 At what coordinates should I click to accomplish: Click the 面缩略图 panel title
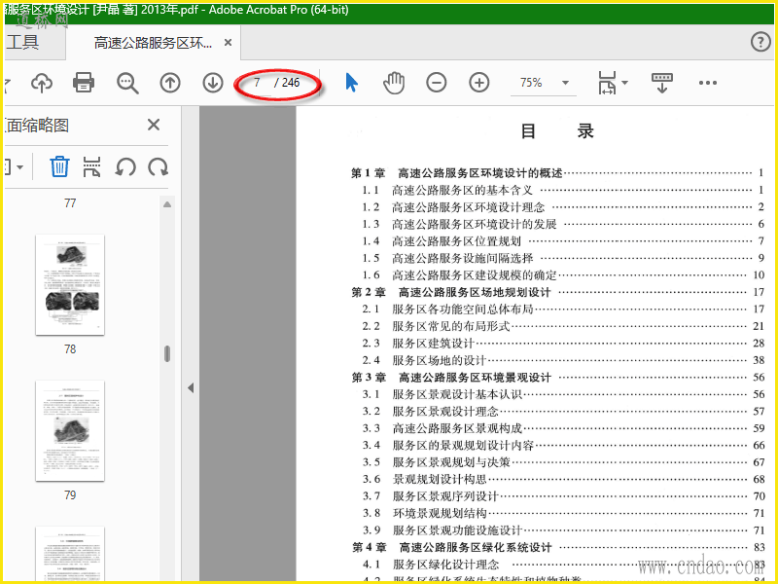tap(37, 126)
